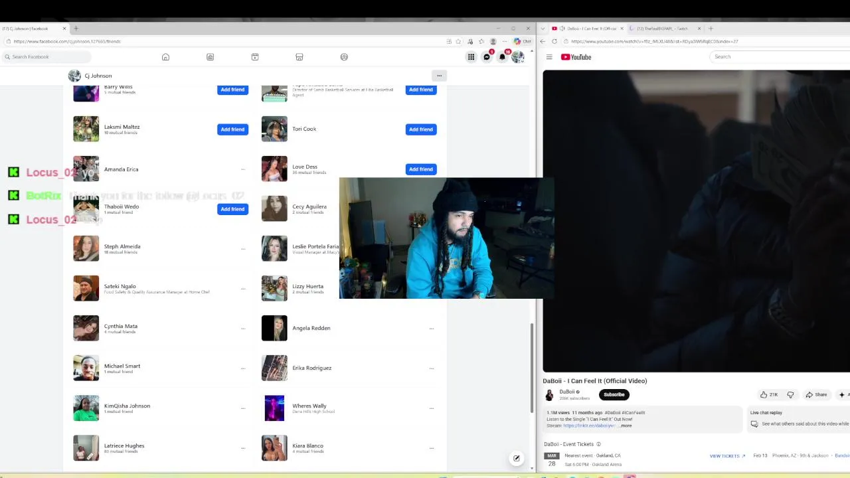Open Lizzy Huerta name link
850x478 pixels.
tap(308, 286)
